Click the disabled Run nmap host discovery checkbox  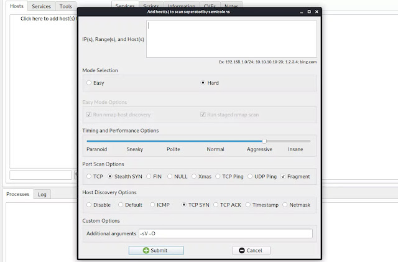click(x=88, y=115)
